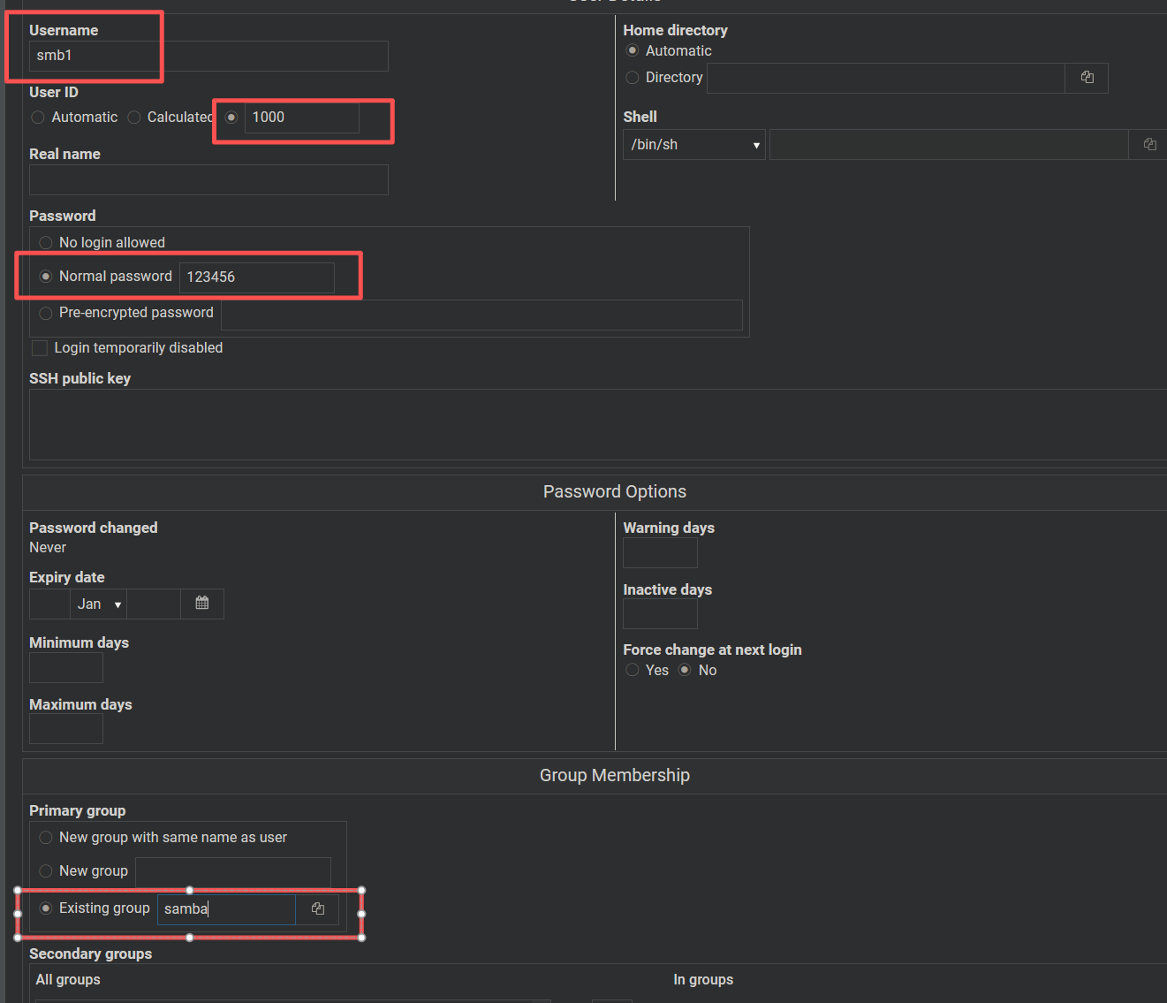Select Pre-encrypted password option
The height and width of the screenshot is (1003, 1167).
46,313
